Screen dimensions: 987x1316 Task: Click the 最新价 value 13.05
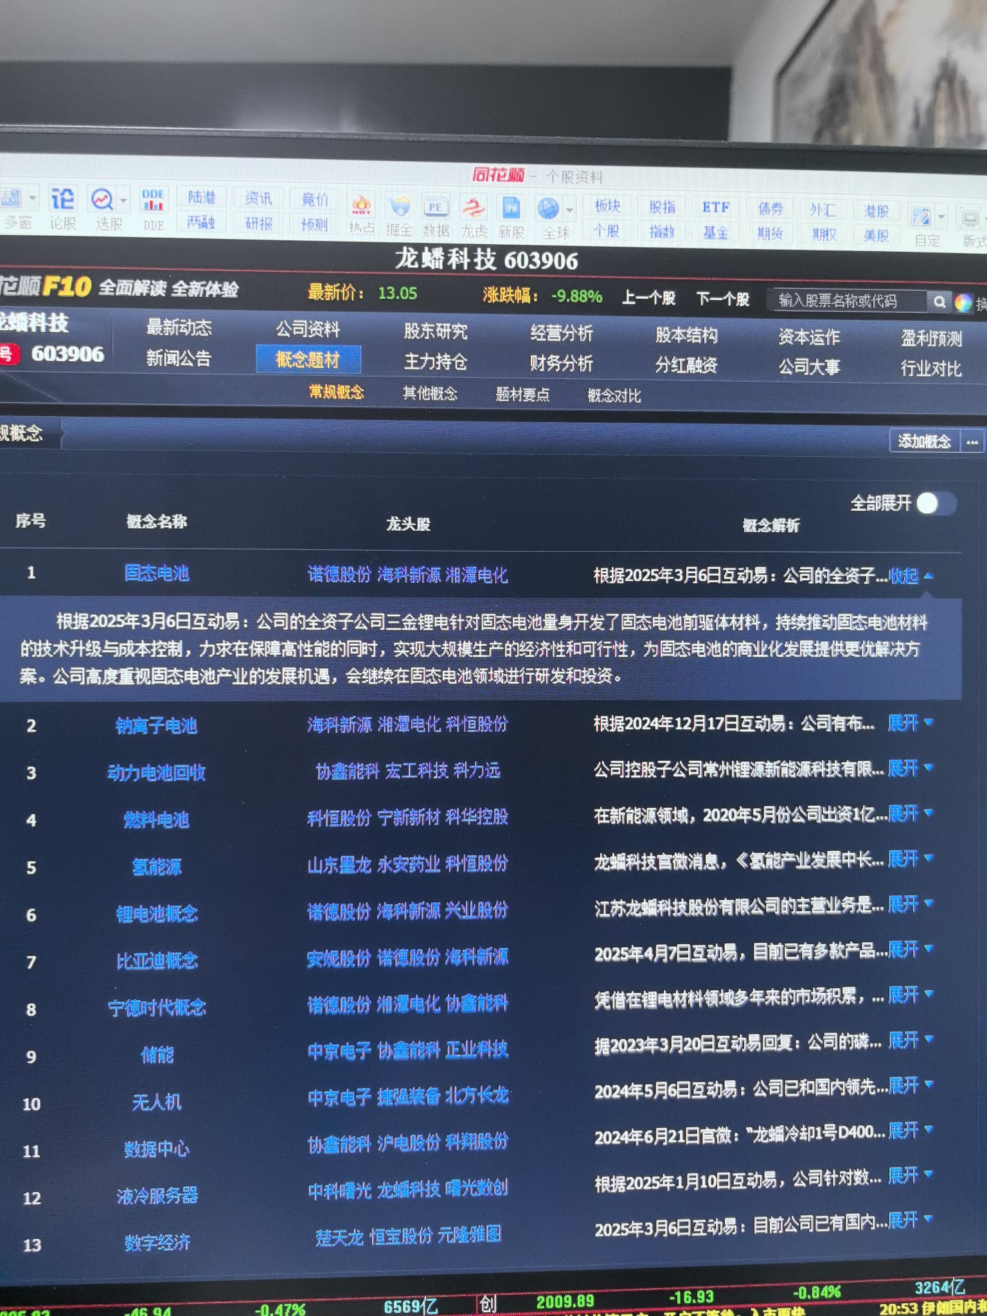click(x=397, y=294)
